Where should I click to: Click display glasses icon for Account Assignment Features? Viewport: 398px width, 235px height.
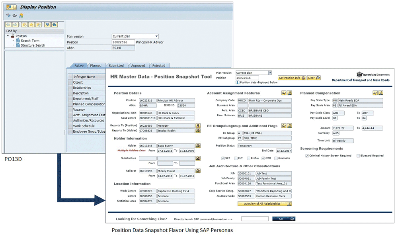click(x=284, y=93)
